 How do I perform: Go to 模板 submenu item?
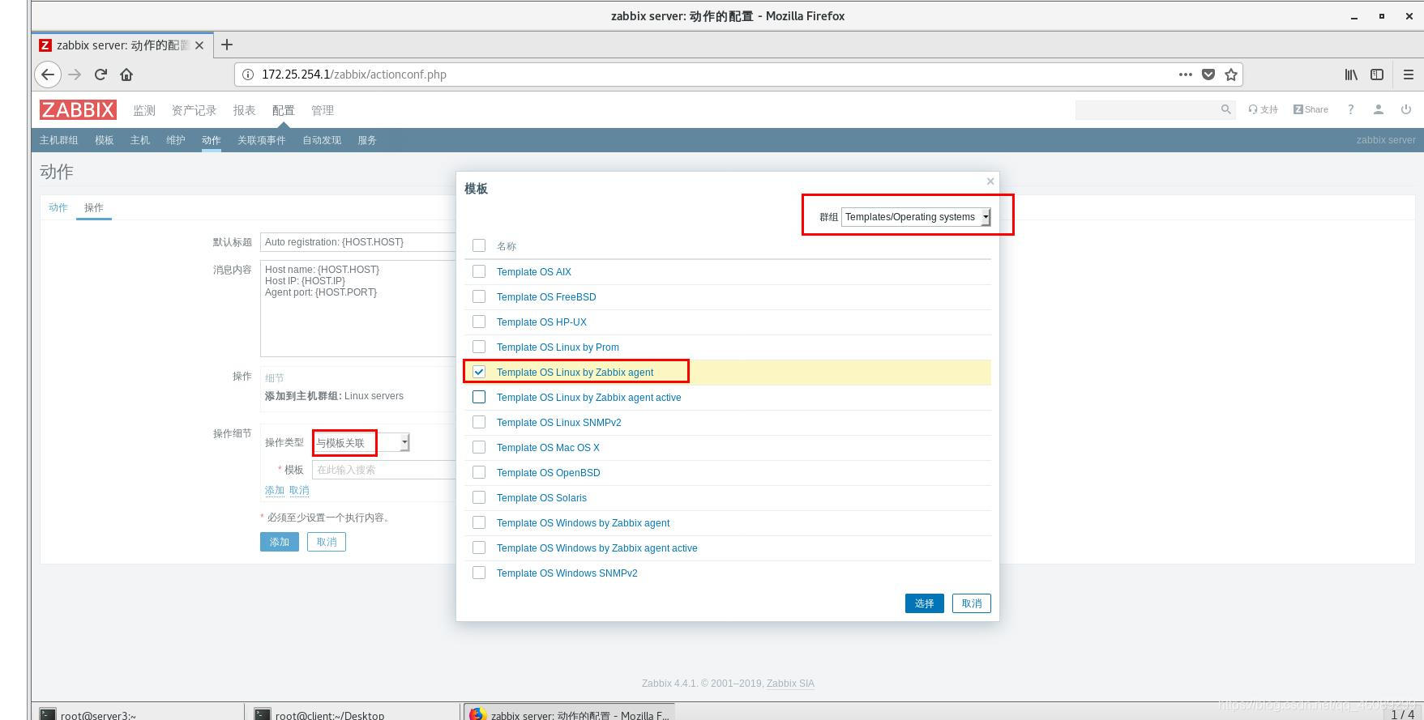pyautogui.click(x=105, y=140)
